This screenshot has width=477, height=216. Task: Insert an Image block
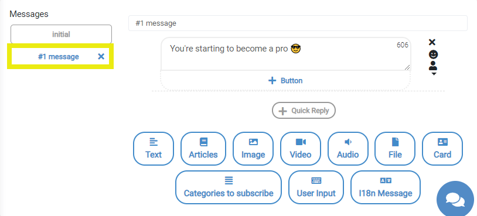pos(253,149)
